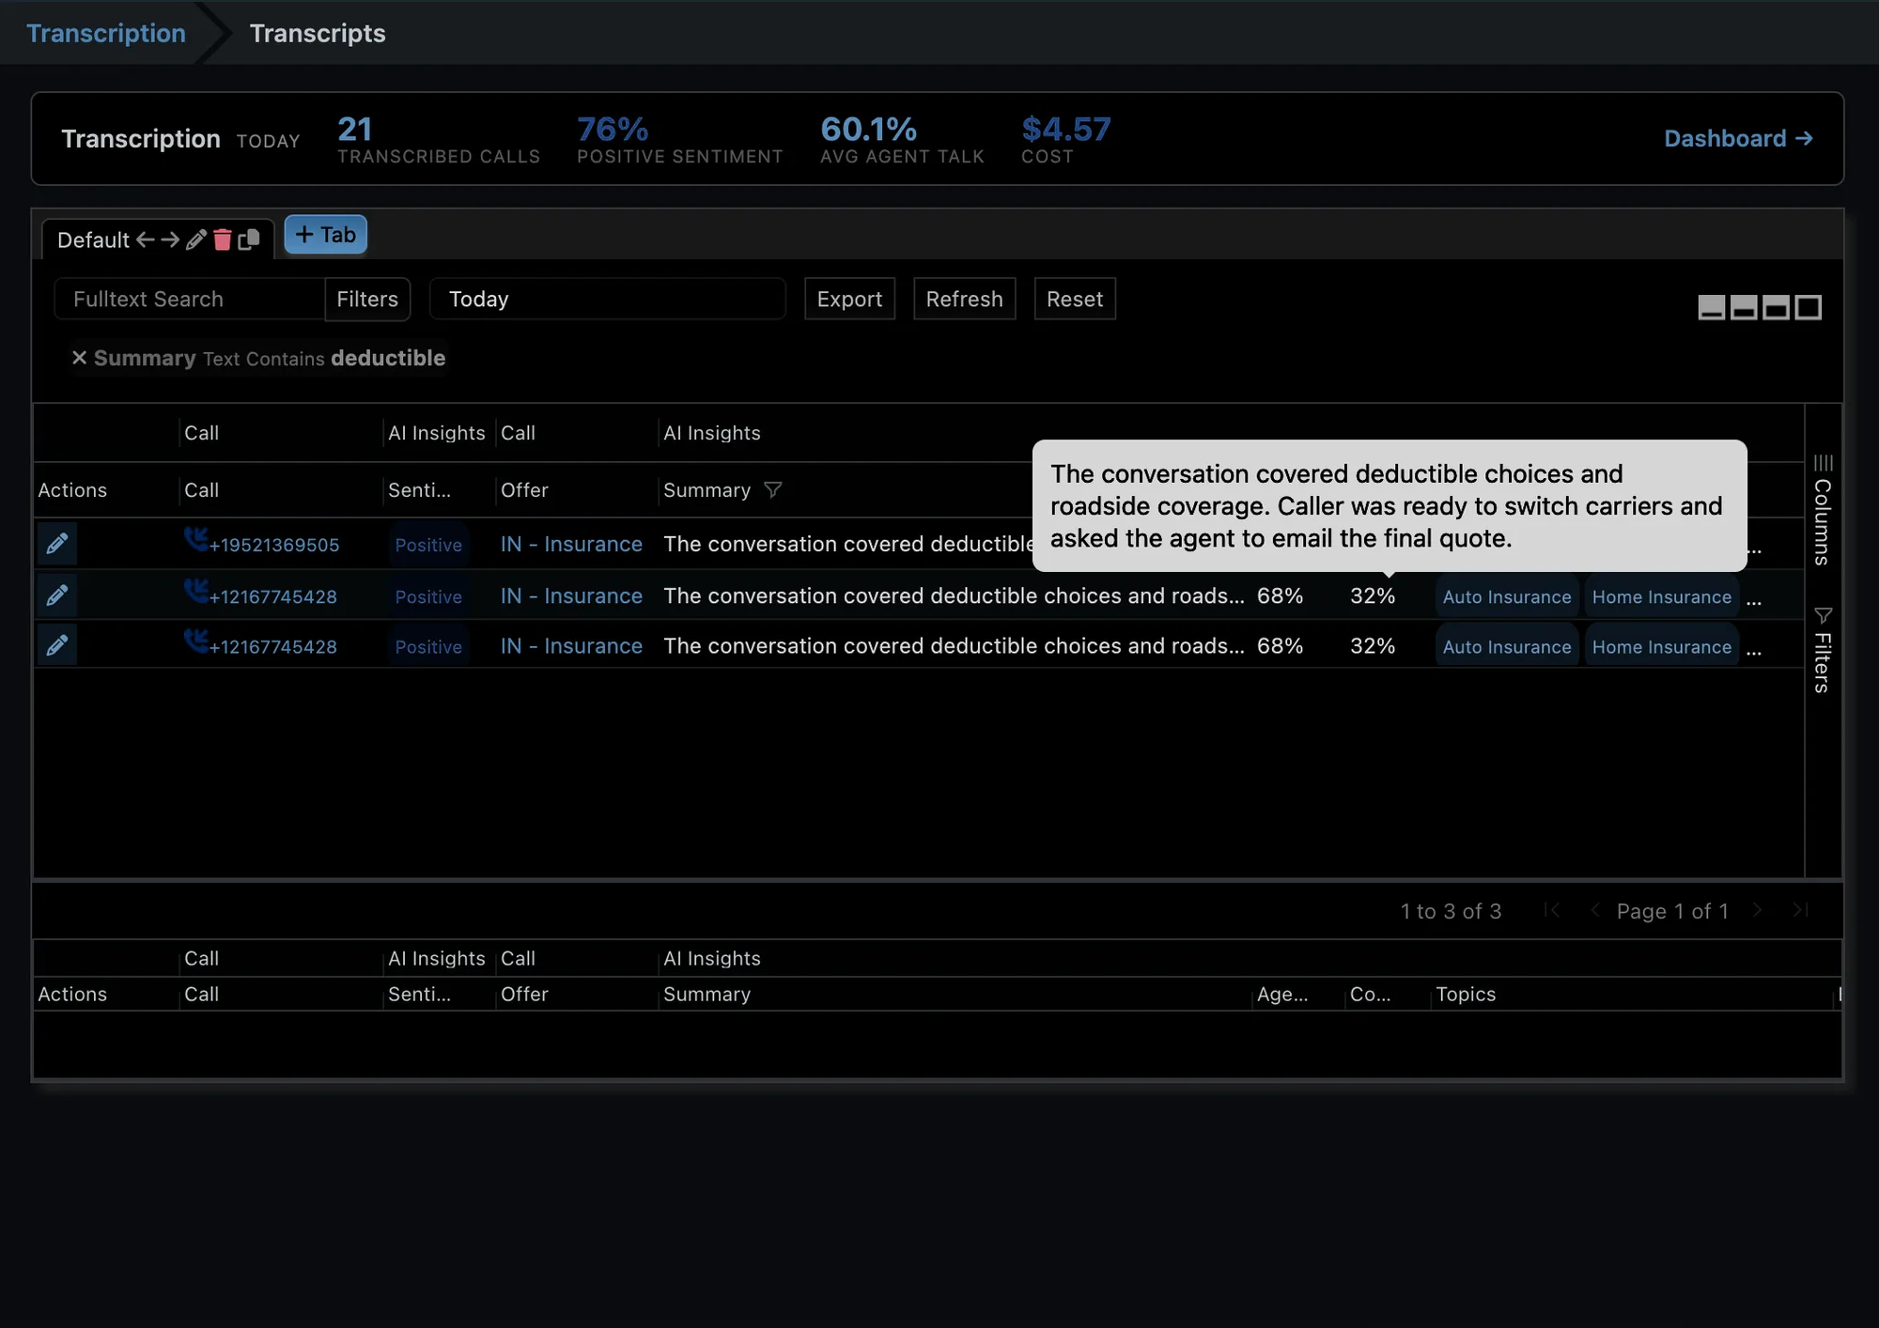Open the Dashboard link
Viewport: 1879px width, 1328px height.
(1738, 138)
